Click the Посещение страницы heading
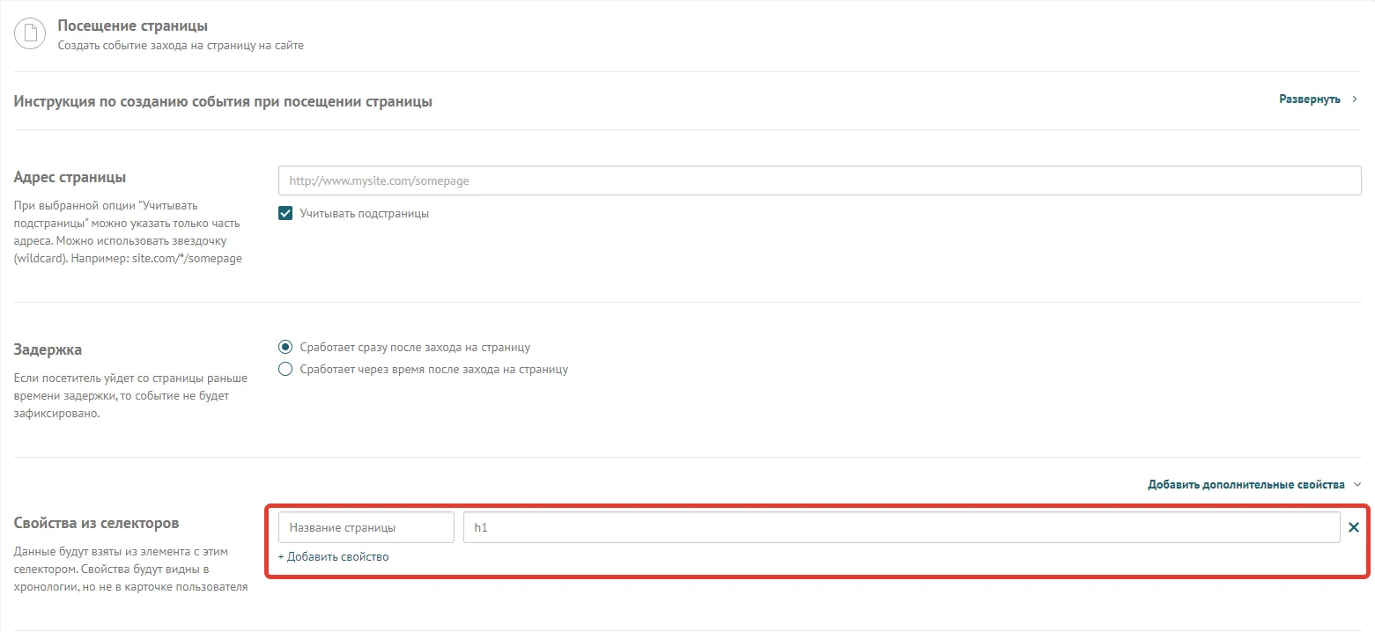The height and width of the screenshot is (632, 1375). [x=133, y=26]
